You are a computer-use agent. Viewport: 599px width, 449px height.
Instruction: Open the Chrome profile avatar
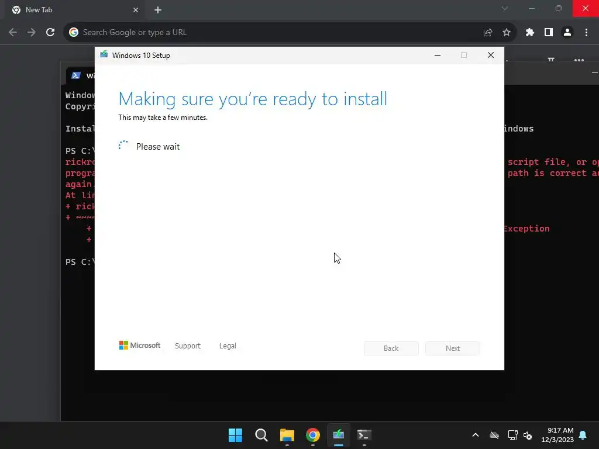pyautogui.click(x=567, y=33)
